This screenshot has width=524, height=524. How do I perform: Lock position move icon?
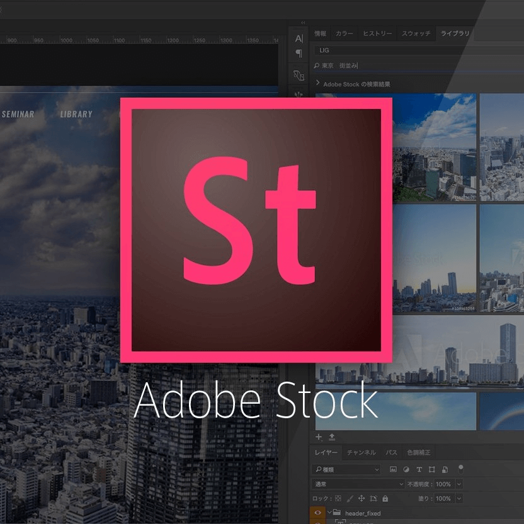(x=362, y=498)
